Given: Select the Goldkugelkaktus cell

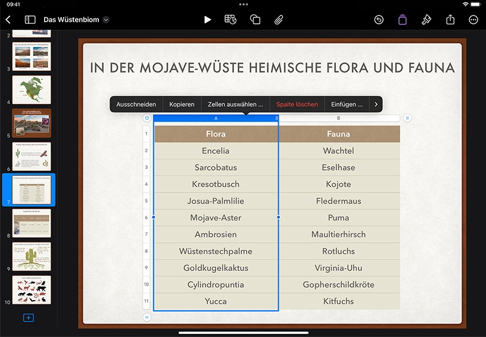Looking at the screenshot, I should click(216, 267).
